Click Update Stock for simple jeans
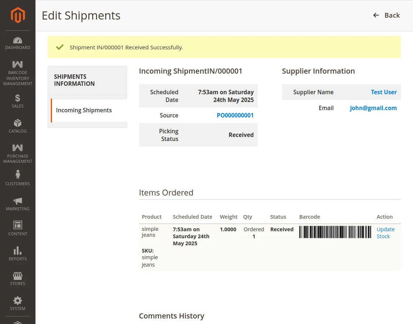Screen dimensions: 413x324 click(385, 233)
